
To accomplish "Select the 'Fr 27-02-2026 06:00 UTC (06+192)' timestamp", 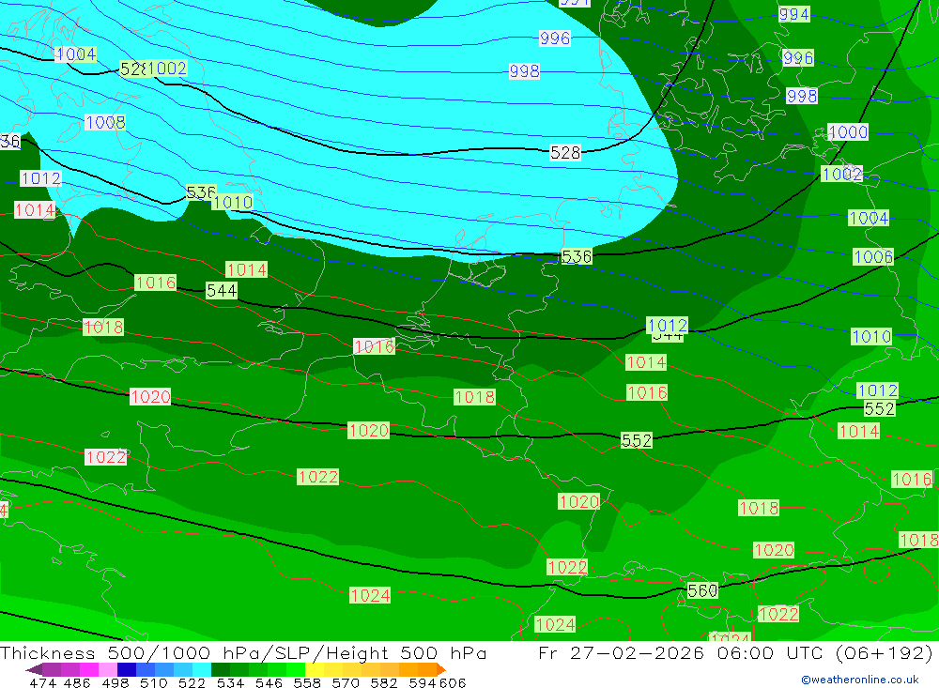I will (x=735, y=653).
